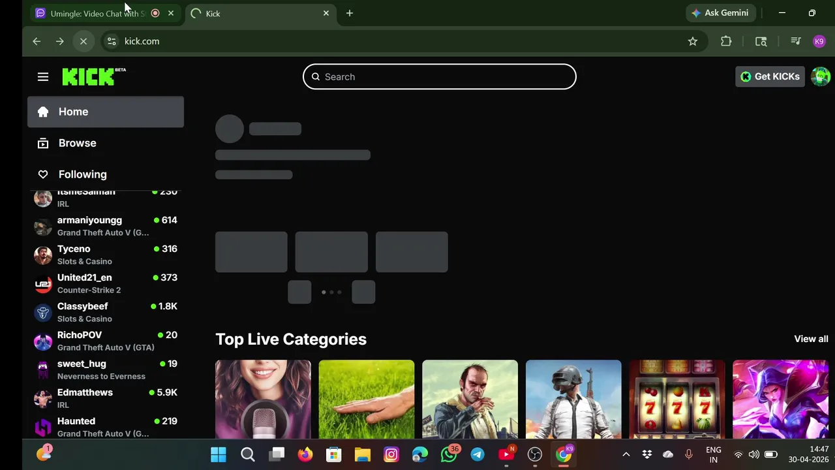Open the microphone woman category thumbnail
The image size is (835, 470).
[263, 399]
